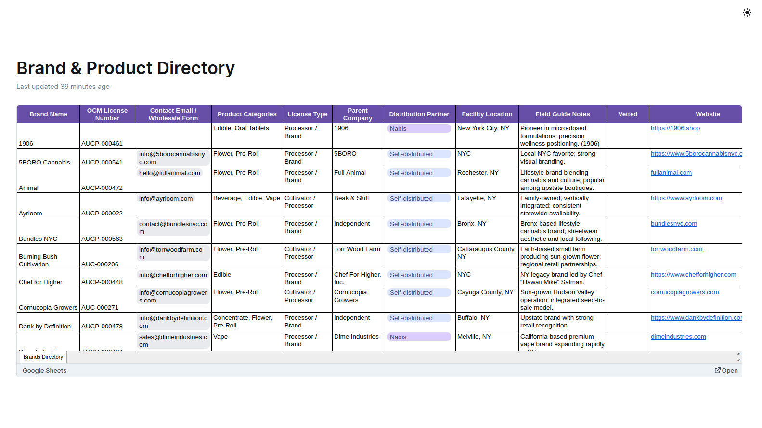Toggle the sun theme icon

747,13
